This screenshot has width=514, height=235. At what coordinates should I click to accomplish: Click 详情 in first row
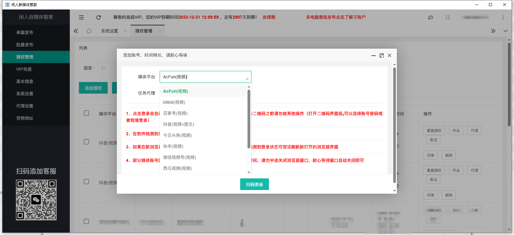coord(430,155)
